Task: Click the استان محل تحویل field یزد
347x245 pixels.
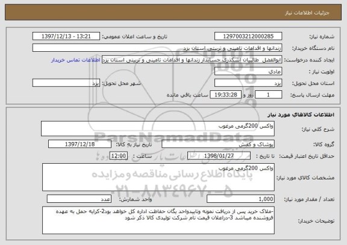Action: [248, 83]
